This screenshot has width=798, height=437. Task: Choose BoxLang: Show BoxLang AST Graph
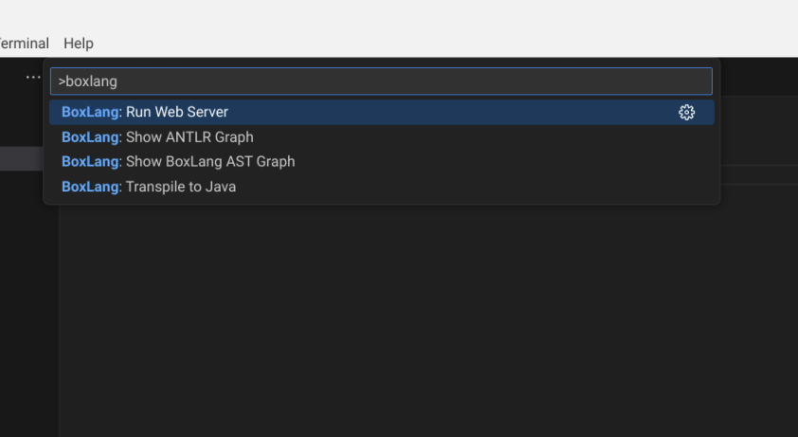pos(209,162)
